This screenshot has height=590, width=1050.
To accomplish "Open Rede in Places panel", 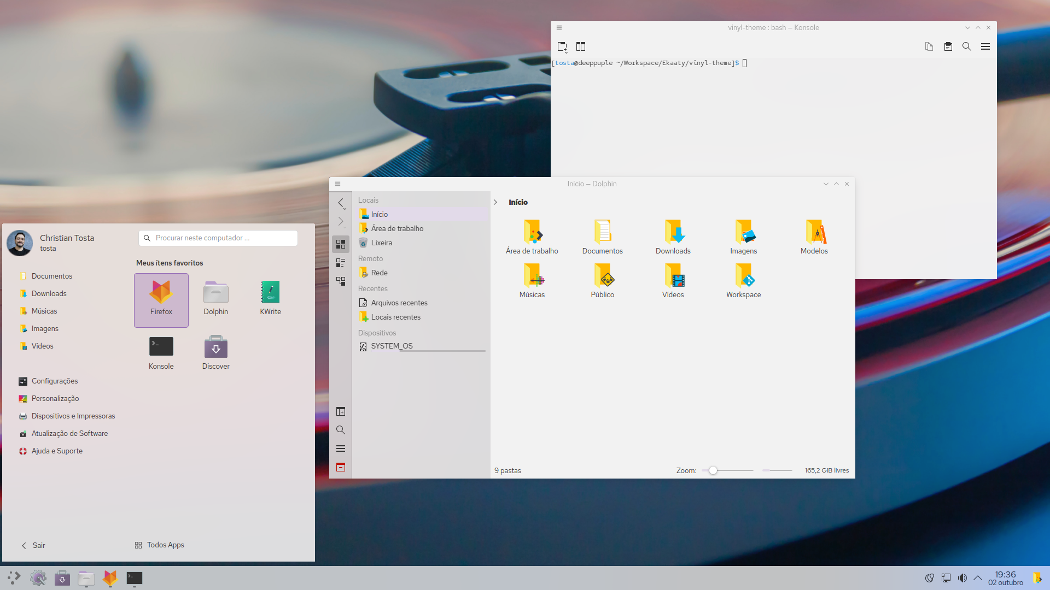I will click(421, 273).
